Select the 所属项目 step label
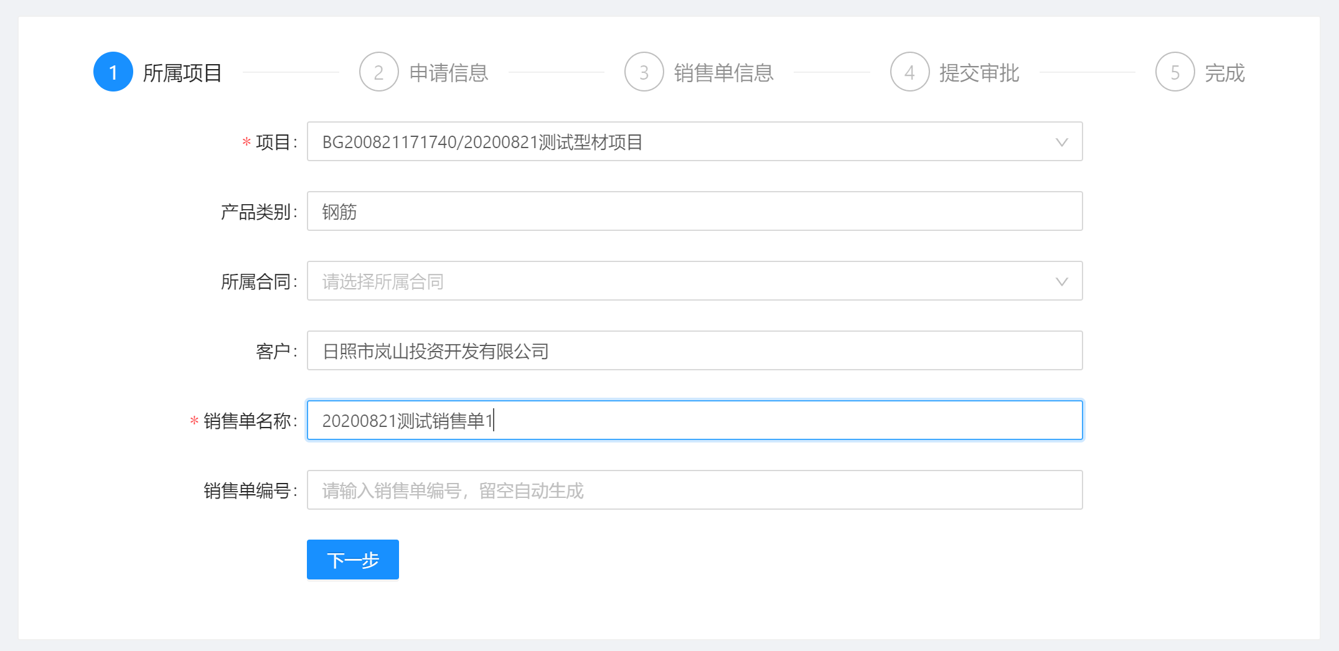The width and height of the screenshot is (1339, 651). pos(182,73)
